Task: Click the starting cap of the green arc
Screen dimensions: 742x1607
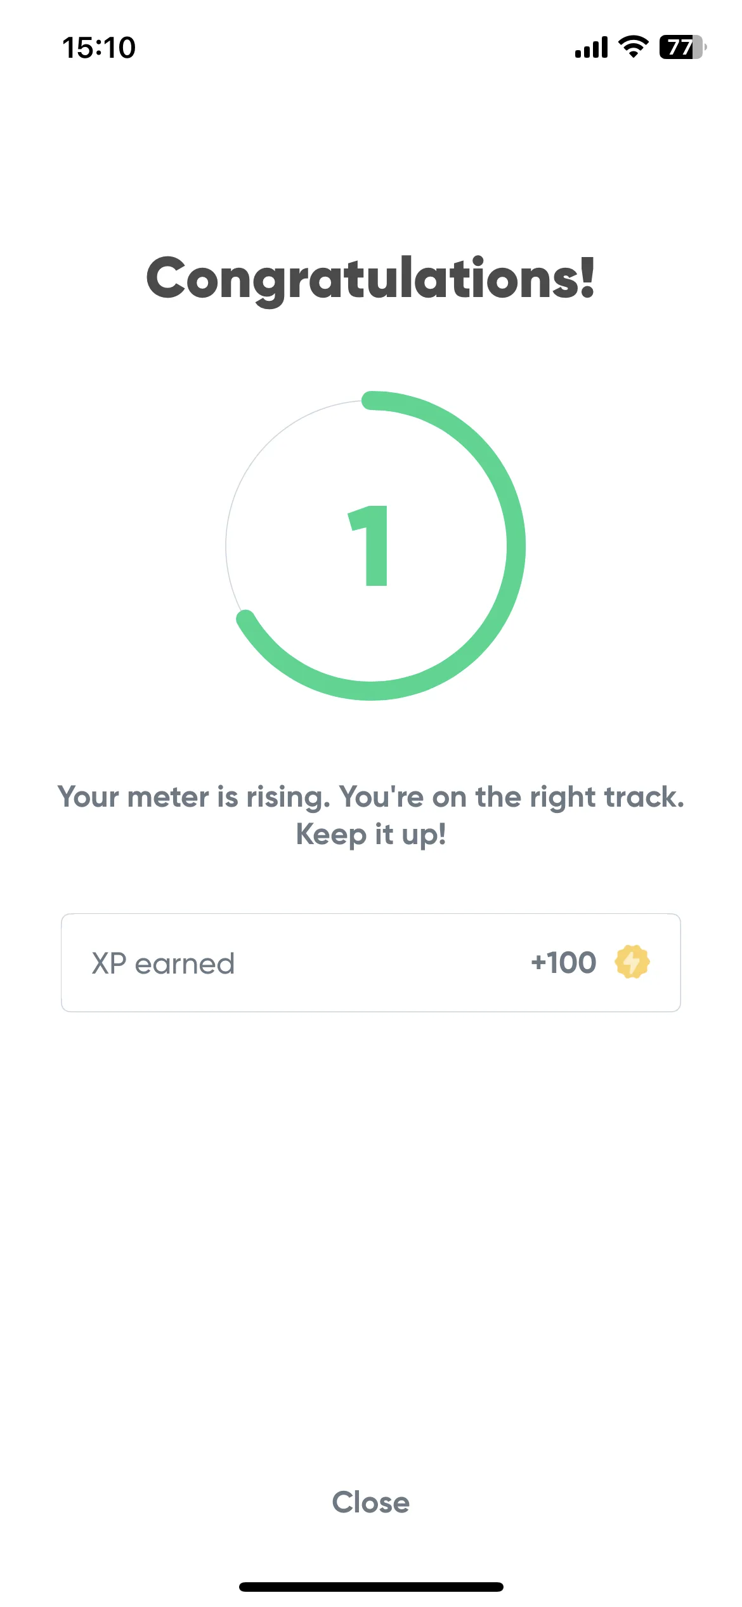Action: tap(371, 400)
